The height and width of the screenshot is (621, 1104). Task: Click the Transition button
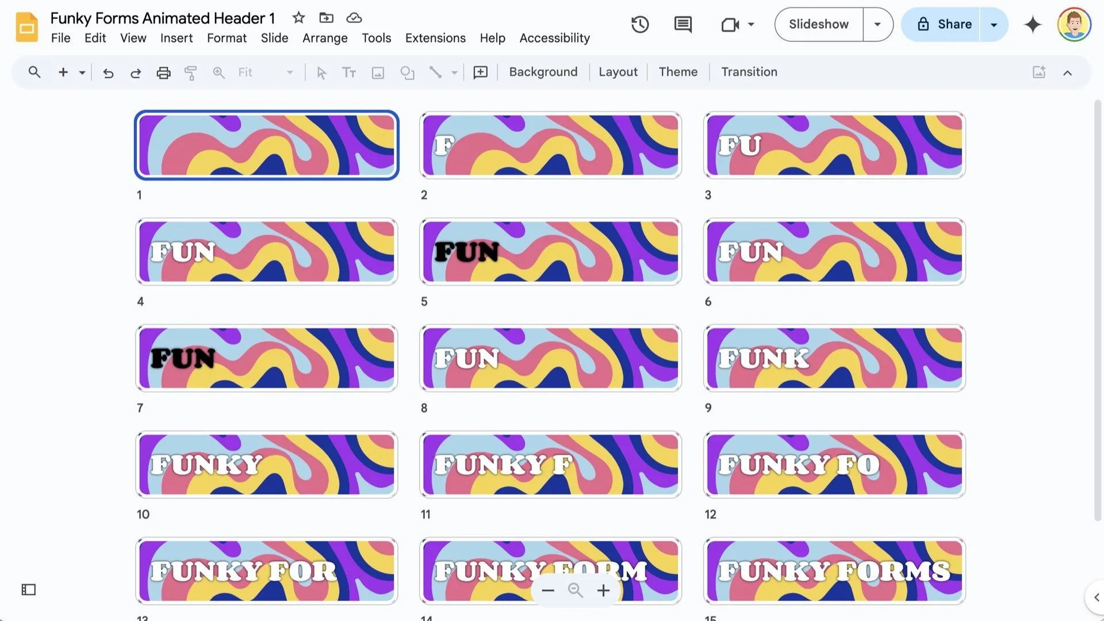[749, 72]
